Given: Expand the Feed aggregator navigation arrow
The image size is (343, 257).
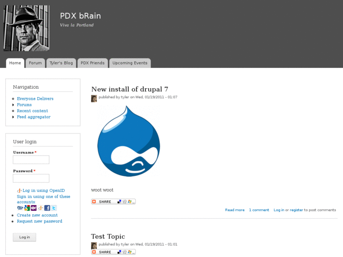Looking at the screenshot, I should point(13,117).
